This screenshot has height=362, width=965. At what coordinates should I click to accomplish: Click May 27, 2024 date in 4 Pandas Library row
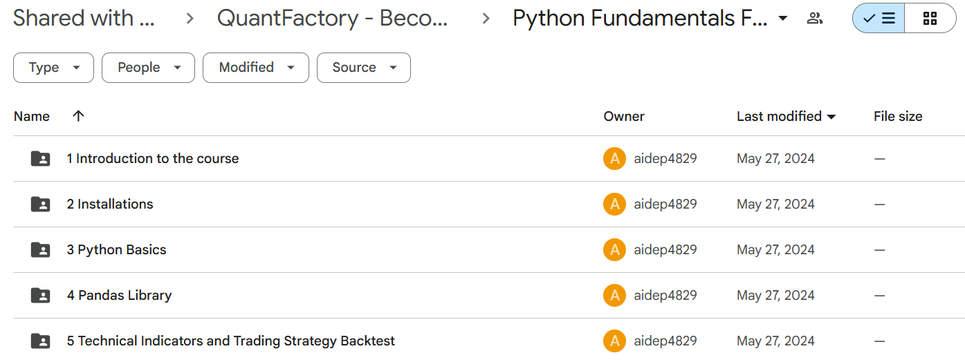pyautogui.click(x=775, y=296)
